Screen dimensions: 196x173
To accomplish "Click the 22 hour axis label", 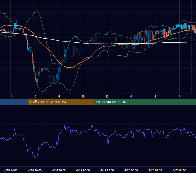I will pyautogui.click(x=107, y=97).
